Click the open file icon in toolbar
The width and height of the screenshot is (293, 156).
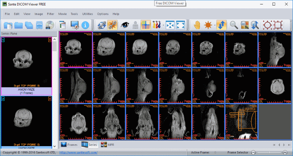point(8,25)
